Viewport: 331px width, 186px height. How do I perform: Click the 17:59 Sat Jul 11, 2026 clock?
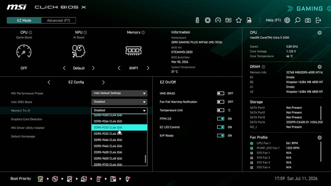click(296, 179)
